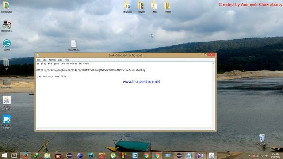Open the File menu in Notepad
283x159 pixels.
point(38,60)
